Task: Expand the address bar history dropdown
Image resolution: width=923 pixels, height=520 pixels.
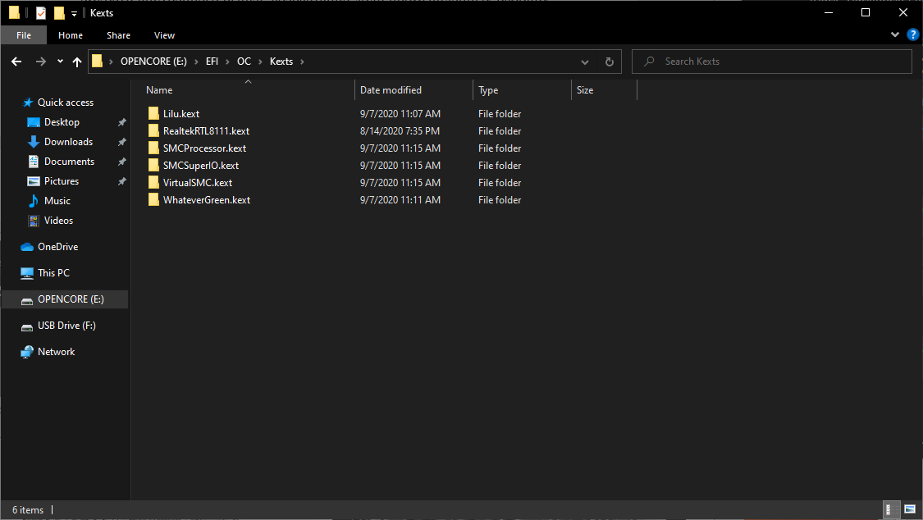Action: tap(584, 62)
